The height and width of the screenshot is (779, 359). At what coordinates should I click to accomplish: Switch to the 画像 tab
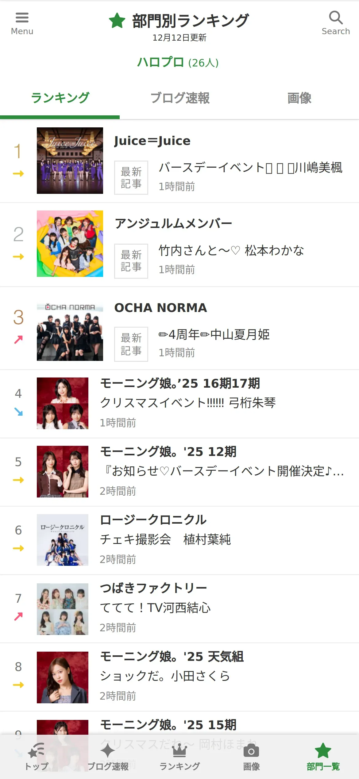299,98
